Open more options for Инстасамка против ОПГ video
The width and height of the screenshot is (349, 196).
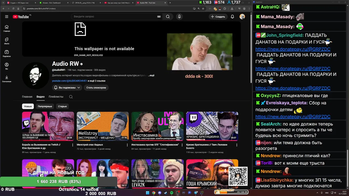click(182, 145)
